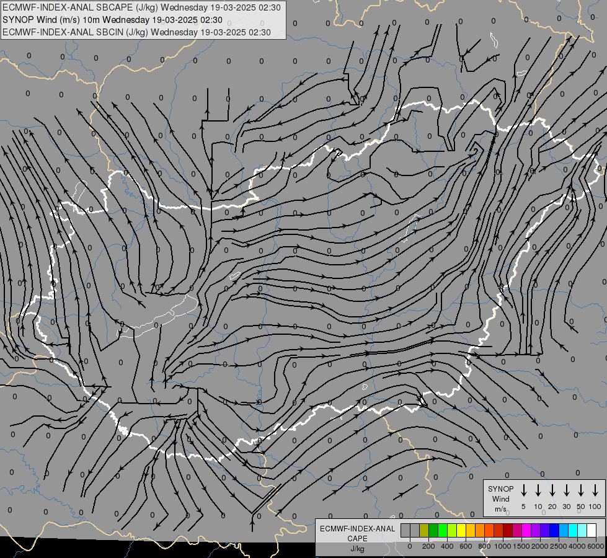
Task: Pick the cyan swatch left of 4000
Action: pos(573,531)
